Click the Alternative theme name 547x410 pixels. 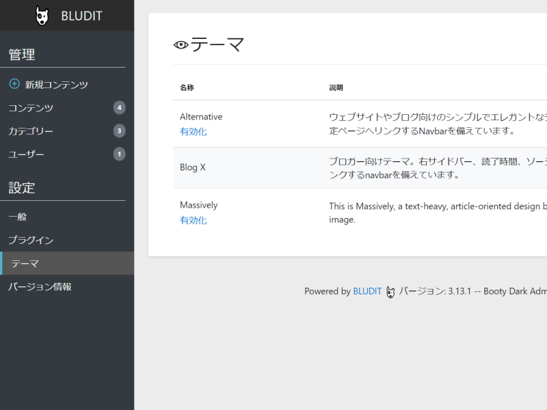pyautogui.click(x=201, y=116)
